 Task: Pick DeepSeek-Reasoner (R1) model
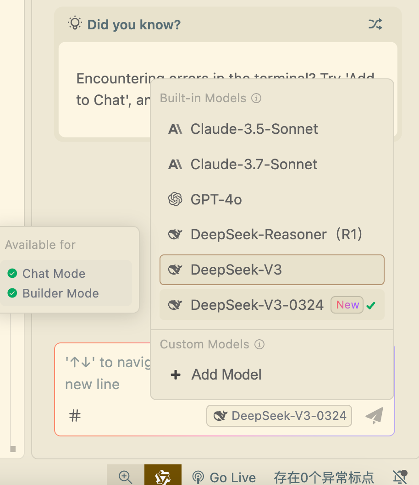point(271,235)
